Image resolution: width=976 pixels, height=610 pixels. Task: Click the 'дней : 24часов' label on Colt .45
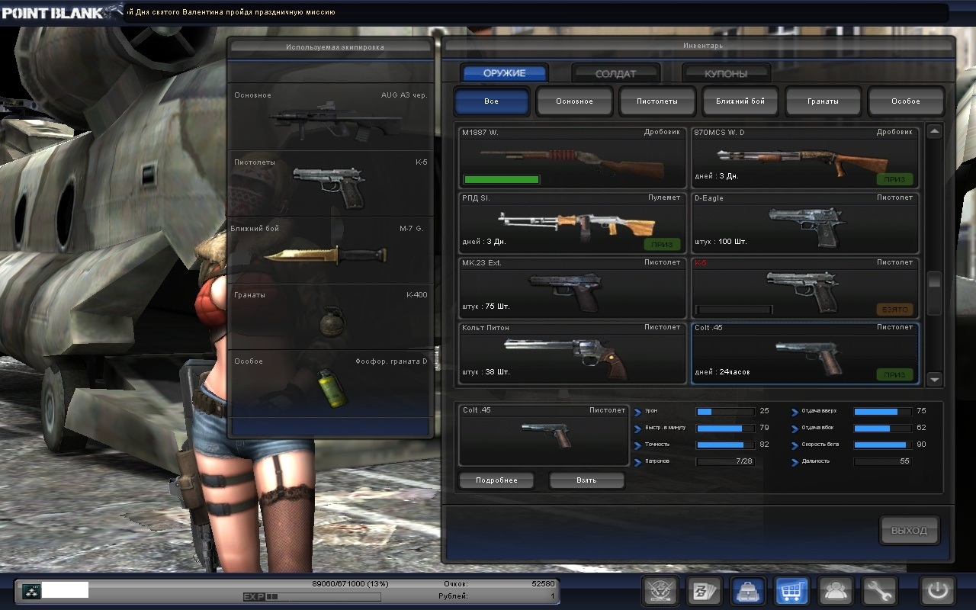722,372
